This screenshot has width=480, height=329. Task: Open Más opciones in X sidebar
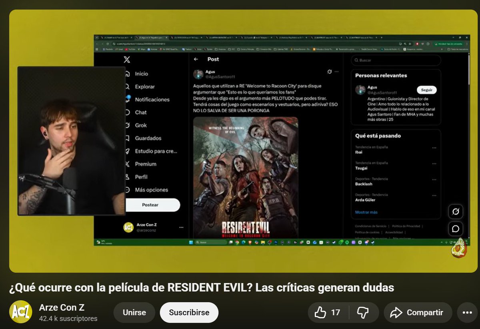(147, 190)
